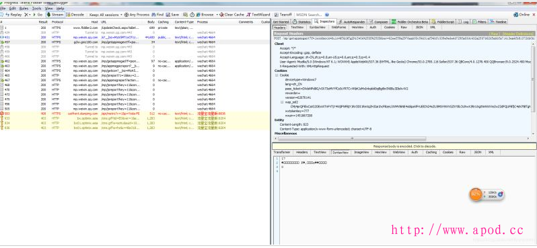Click into the MSDN Search field
The height and width of the screenshot is (248, 537).
(x=310, y=15)
